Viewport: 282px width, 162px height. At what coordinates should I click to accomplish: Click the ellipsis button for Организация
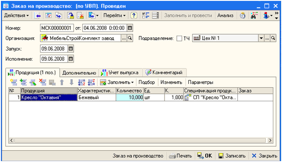(x=124, y=38)
